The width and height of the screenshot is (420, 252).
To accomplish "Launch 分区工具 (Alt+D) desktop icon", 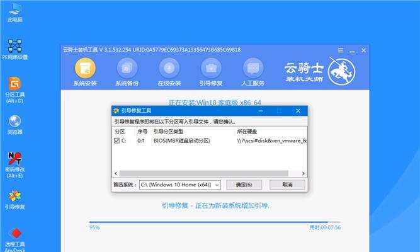I will pos(14,90).
